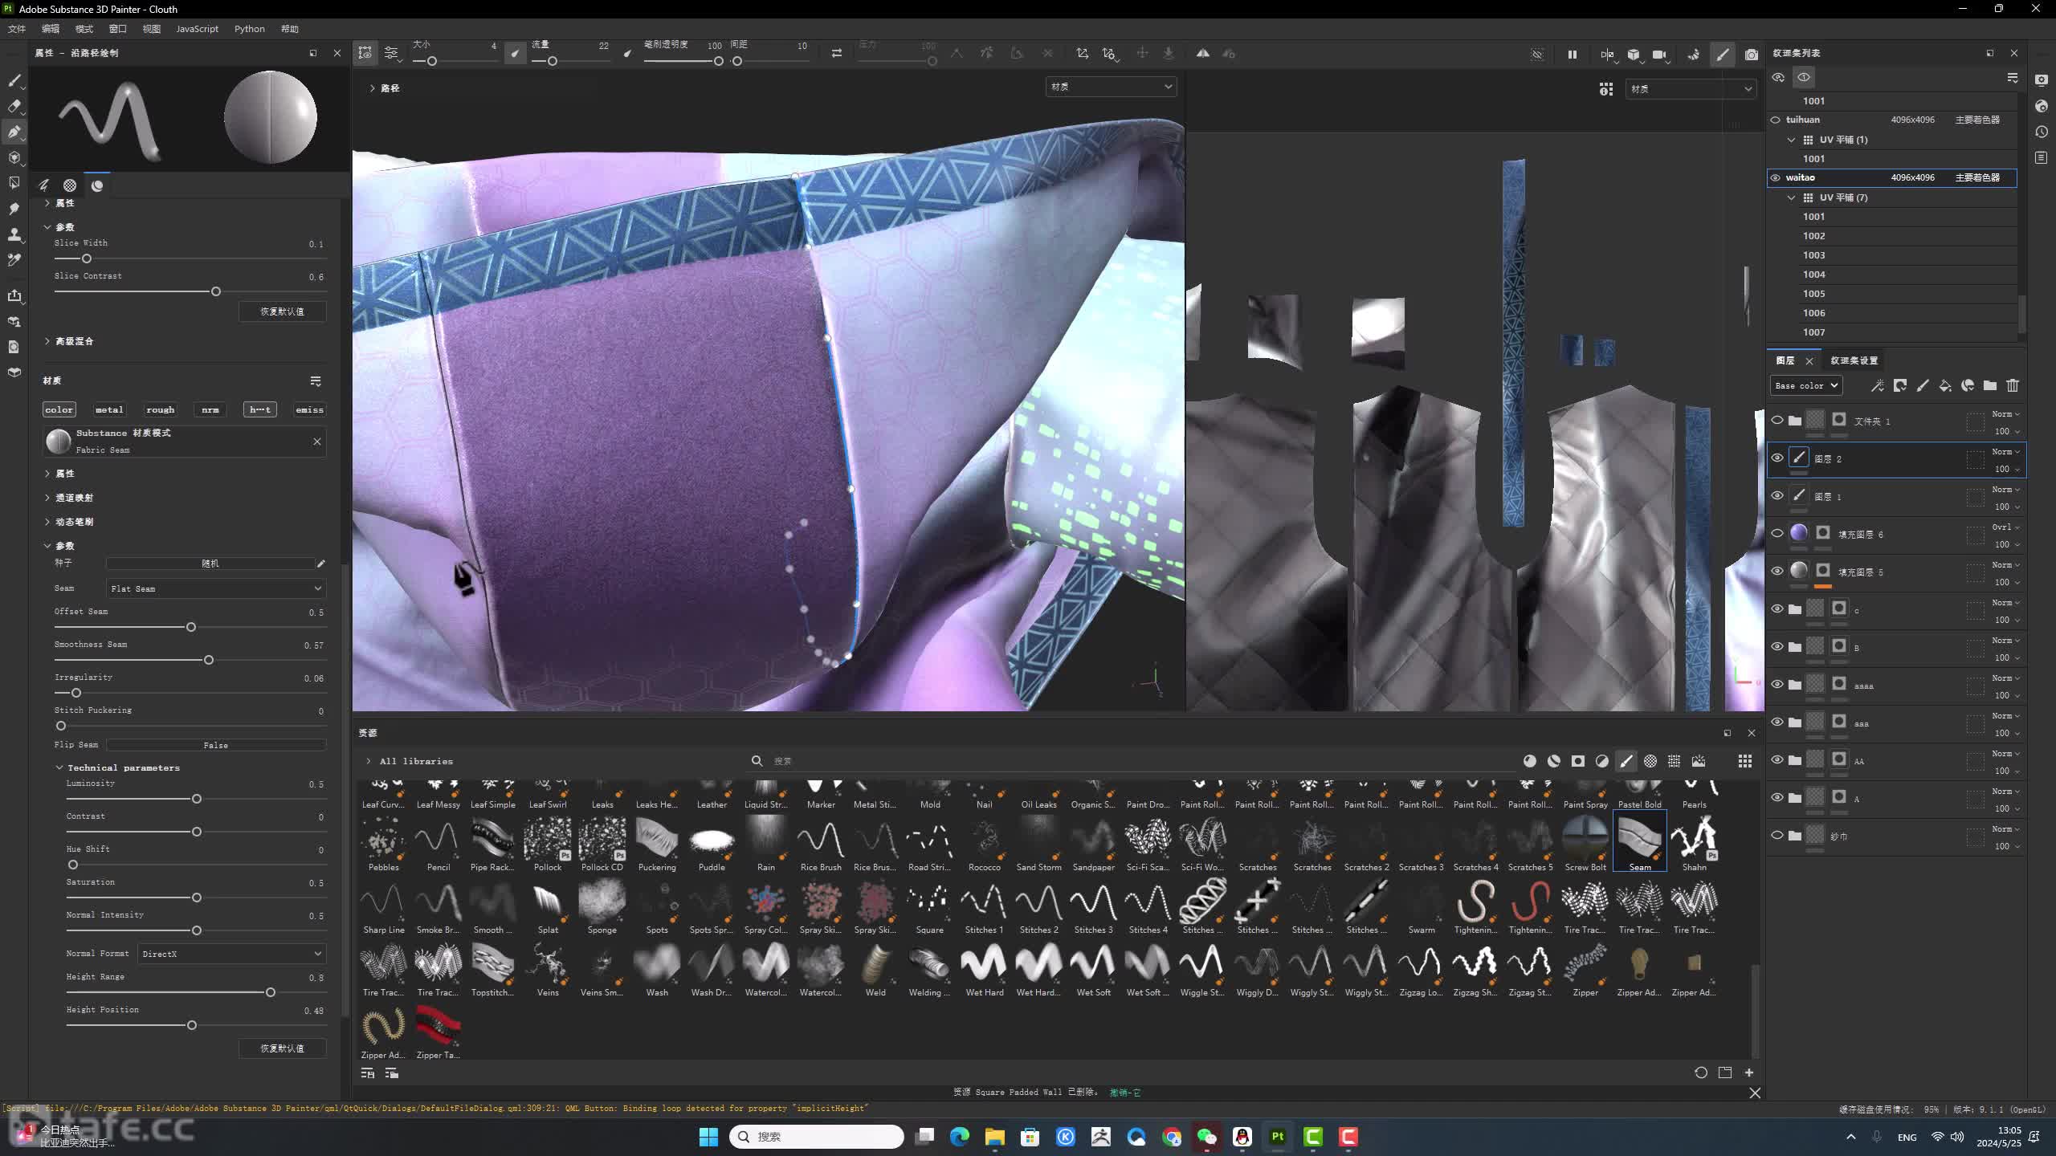Image resolution: width=2056 pixels, height=1156 pixels.
Task: Click the 随机 seed button
Action: tap(210, 564)
